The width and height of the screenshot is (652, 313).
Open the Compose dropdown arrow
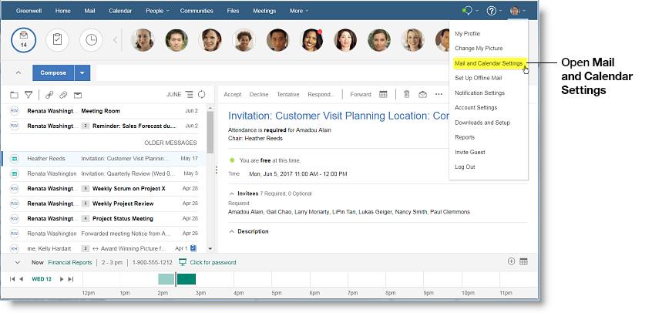82,73
